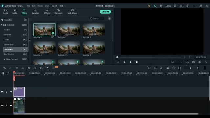The image size is (210, 118).
Task: Click the keyframe diamond icon
Action: click(x=41, y=68)
